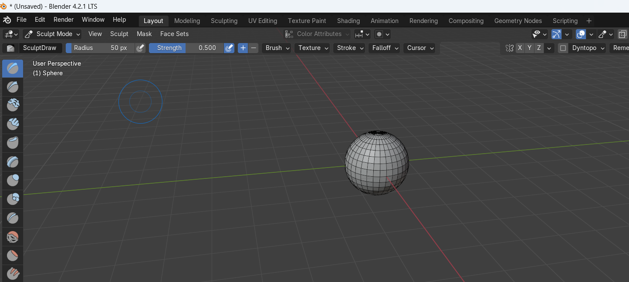Switch to the Modeling workspace tab
This screenshot has width=629, height=282.
[x=187, y=21]
